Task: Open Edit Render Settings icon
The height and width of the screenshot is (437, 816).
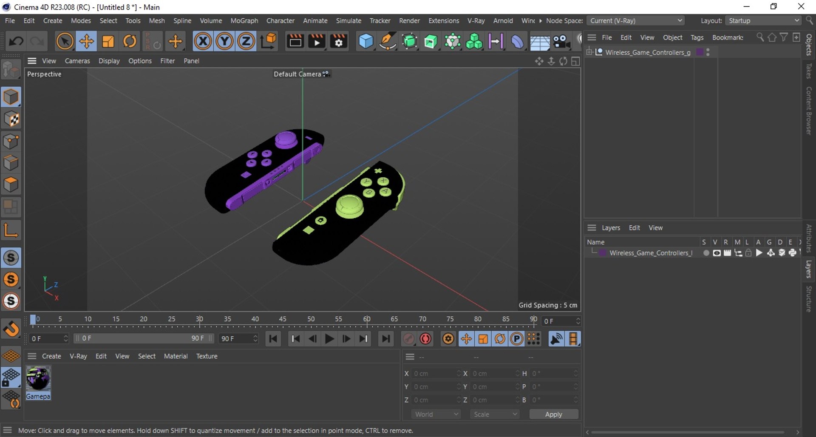Action: [x=339, y=41]
